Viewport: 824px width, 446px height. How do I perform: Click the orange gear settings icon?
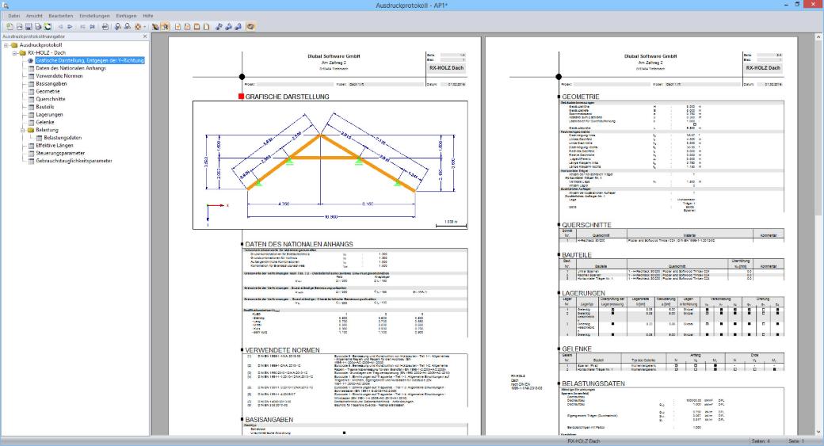coord(138,26)
